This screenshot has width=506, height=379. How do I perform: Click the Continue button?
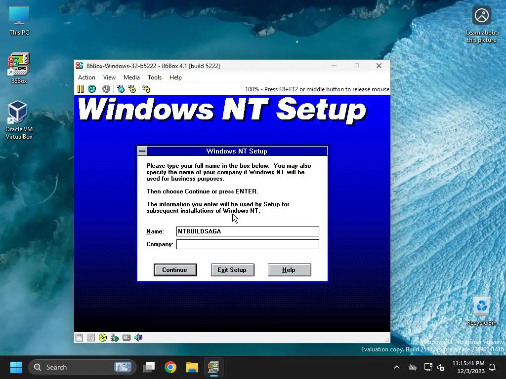(x=175, y=270)
